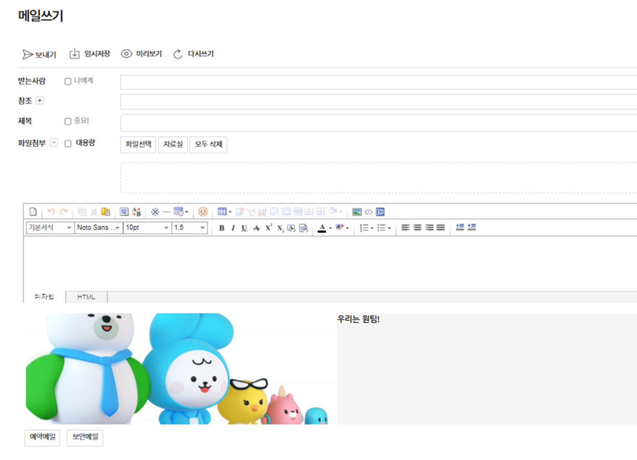Toggle bold text formatting
The image size is (637, 460).
coord(222,228)
